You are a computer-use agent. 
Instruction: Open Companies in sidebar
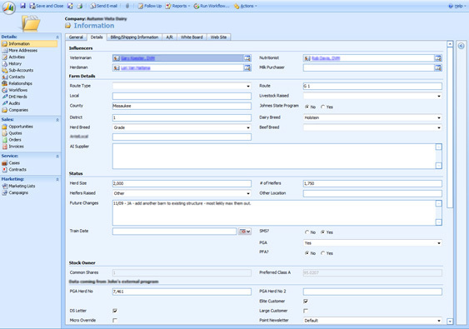pyautogui.click(x=15, y=110)
